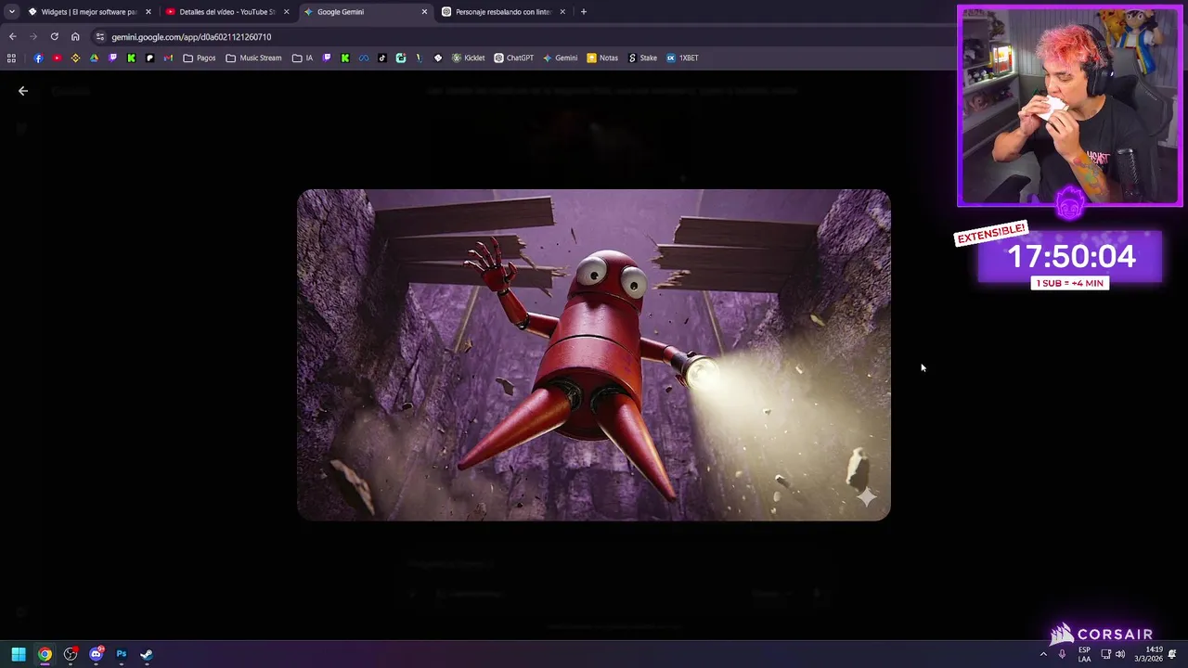This screenshot has height=668, width=1188.
Task: Expand the Music Stream bookmarks folder
Action: tap(253, 58)
